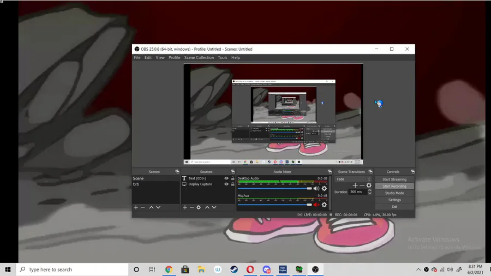491x276 pixels.
Task: Select the "brb" scene
Action: click(156, 184)
